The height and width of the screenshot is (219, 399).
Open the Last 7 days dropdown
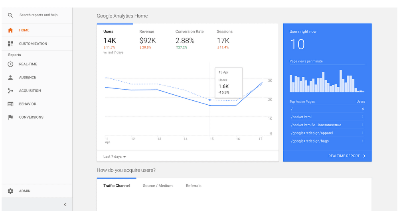pos(115,156)
